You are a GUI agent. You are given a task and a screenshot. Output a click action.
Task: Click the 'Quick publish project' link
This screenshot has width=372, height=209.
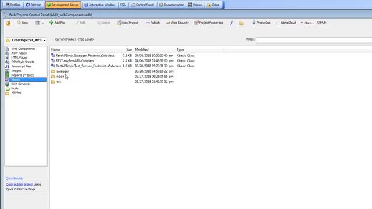19,185
